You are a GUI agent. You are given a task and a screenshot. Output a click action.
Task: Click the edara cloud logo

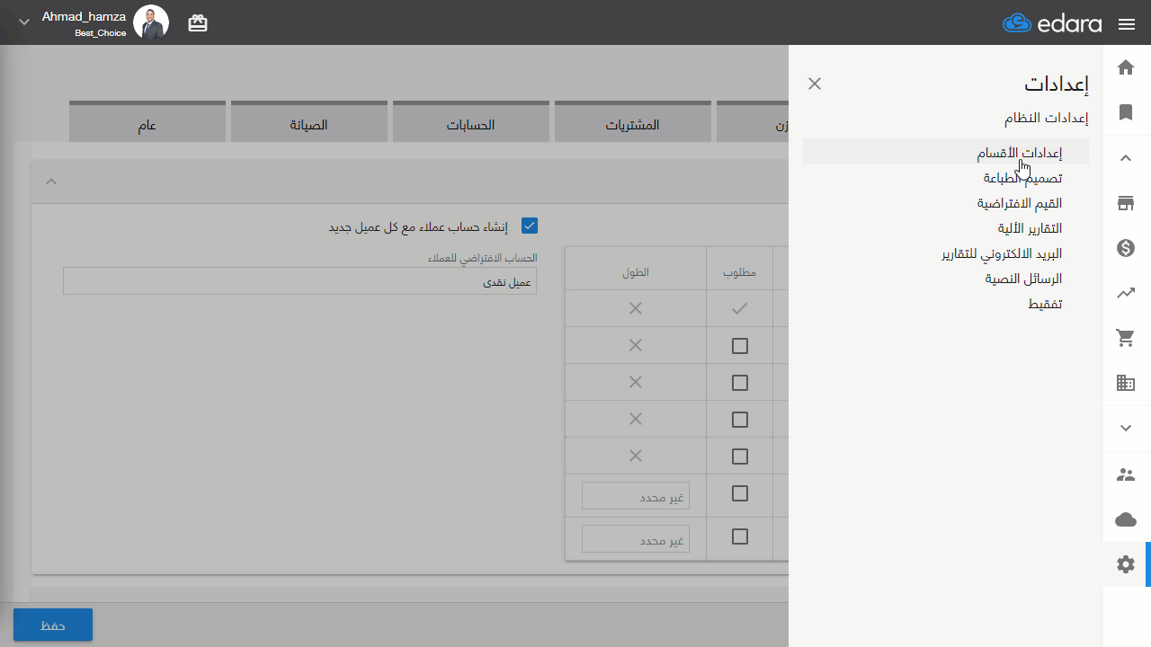pyautogui.click(x=1052, y=23)
